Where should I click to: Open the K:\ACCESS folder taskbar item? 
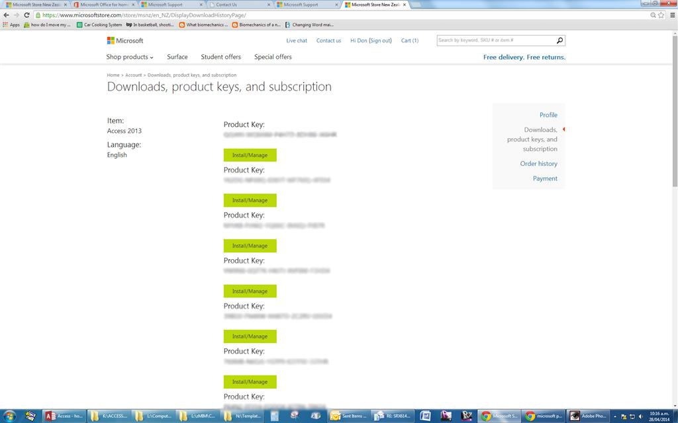pyautogui.click(x=109, y=416)
